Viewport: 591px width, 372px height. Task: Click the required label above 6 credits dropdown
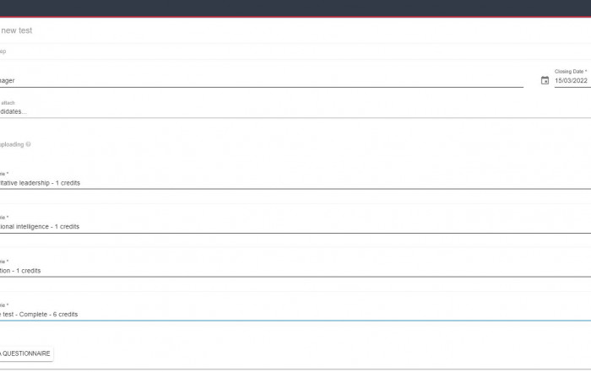click(4, 305)
